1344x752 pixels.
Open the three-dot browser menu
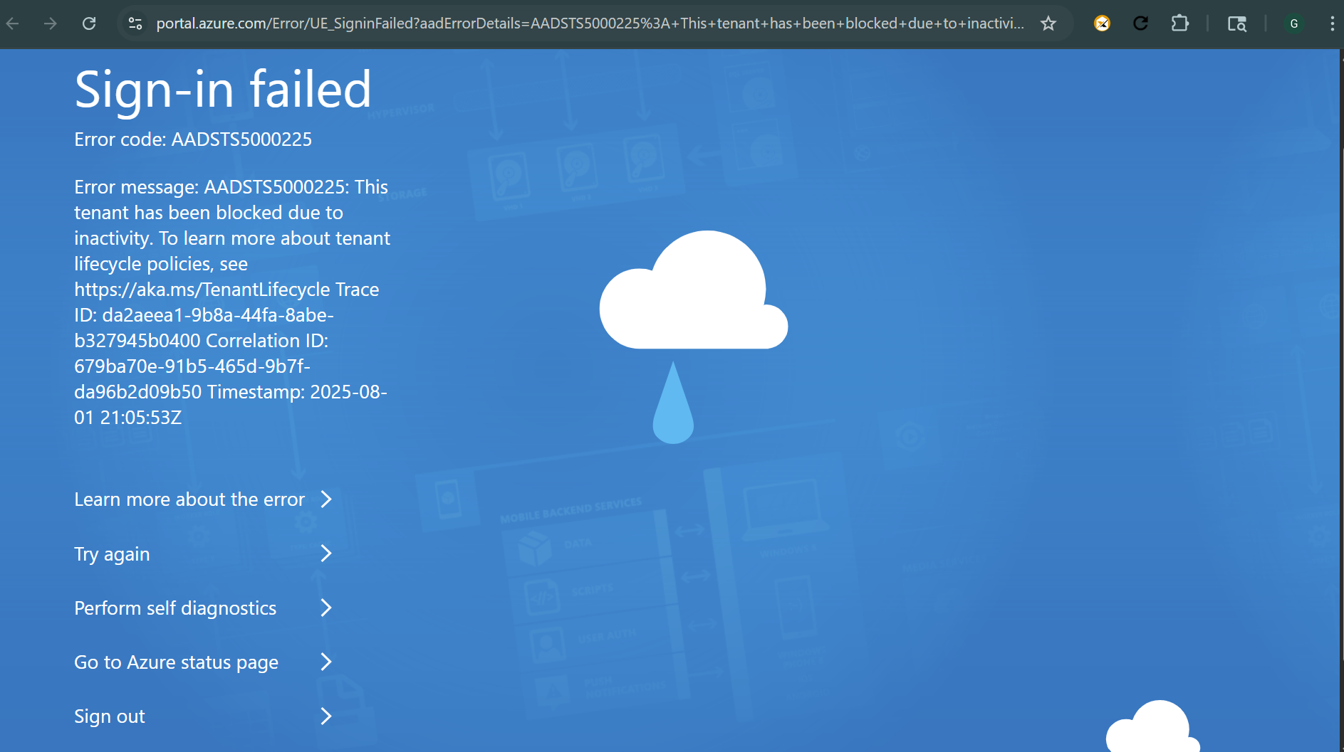[x=1333, y=23]
